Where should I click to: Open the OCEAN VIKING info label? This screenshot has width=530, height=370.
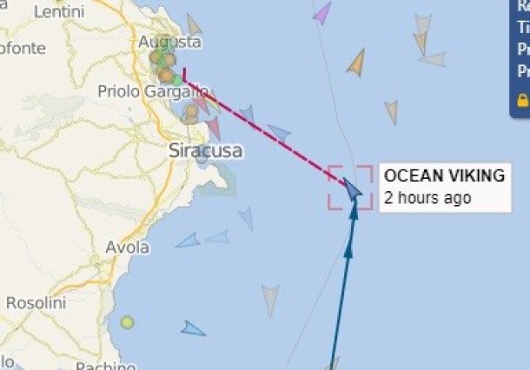(446, 188)
